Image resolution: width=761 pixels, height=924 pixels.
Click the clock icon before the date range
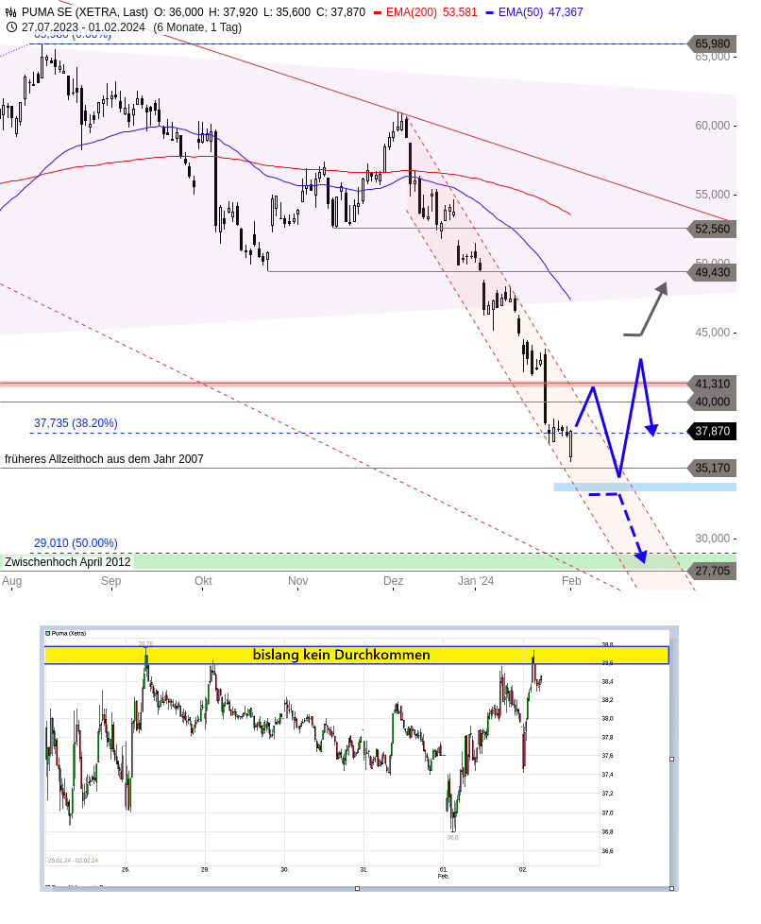[10, 27]
